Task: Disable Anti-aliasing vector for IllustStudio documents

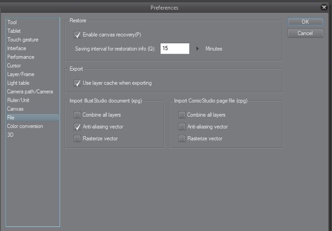Action: 77,127
